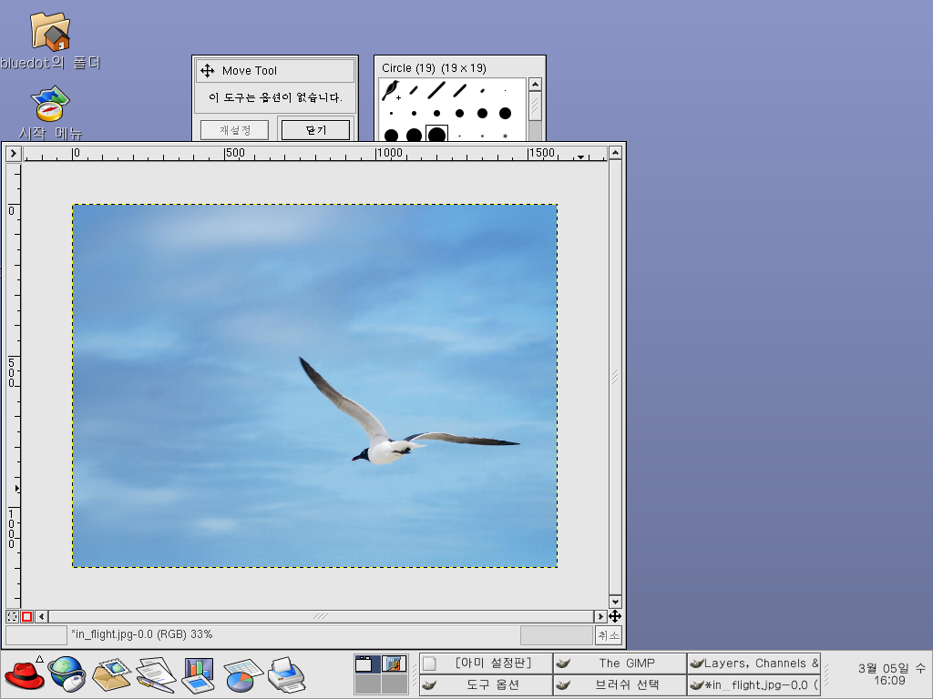Launch the web browser globe icon

[x=67, y=675]
